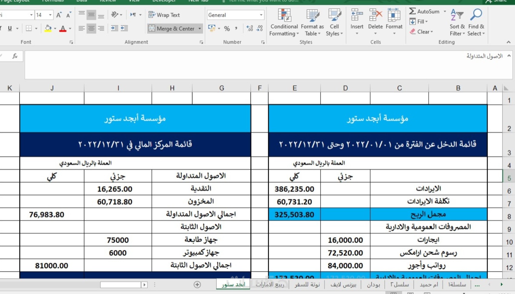Click the Fill button
Image resolution: width=515 pixels, height=294 pixels.
click(419, 22)
